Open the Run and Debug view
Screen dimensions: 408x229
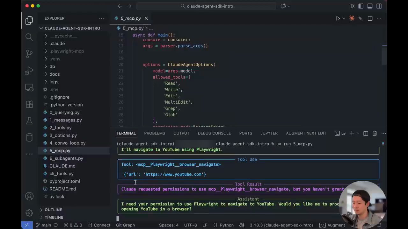tap(29, 70)
